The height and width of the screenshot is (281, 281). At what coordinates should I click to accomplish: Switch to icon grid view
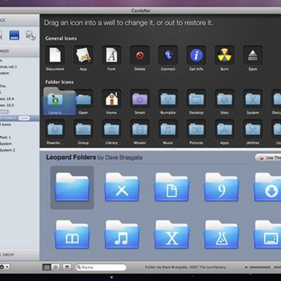click(x=46, y=267)
